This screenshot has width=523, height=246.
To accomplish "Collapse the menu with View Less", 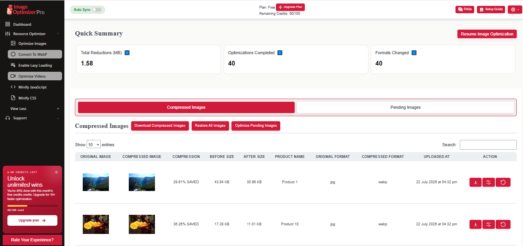I will tap(35, 108).
